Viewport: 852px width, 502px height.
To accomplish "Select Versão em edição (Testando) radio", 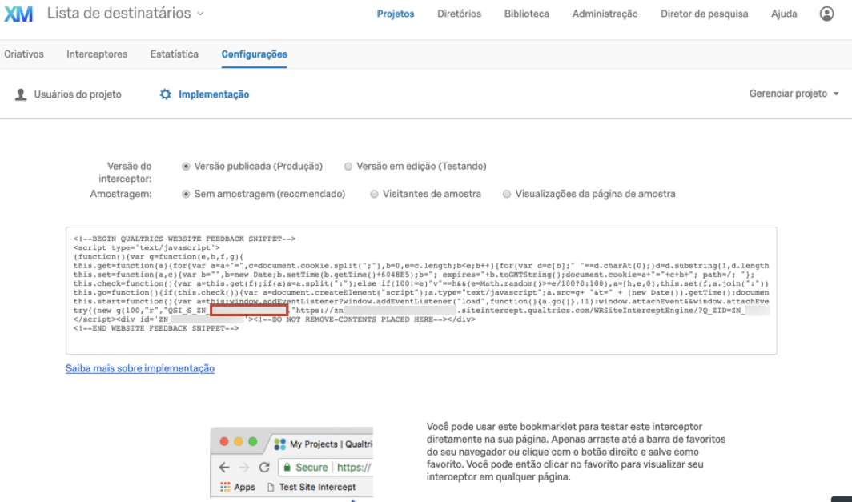I will click(348, 167).
